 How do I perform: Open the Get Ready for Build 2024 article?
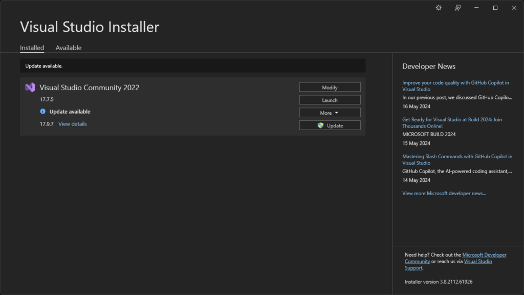click(452, 123)
